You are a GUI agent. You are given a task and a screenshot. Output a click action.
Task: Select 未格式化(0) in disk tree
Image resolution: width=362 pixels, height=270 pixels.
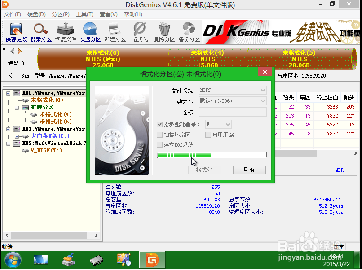click(x=47, y=100)
